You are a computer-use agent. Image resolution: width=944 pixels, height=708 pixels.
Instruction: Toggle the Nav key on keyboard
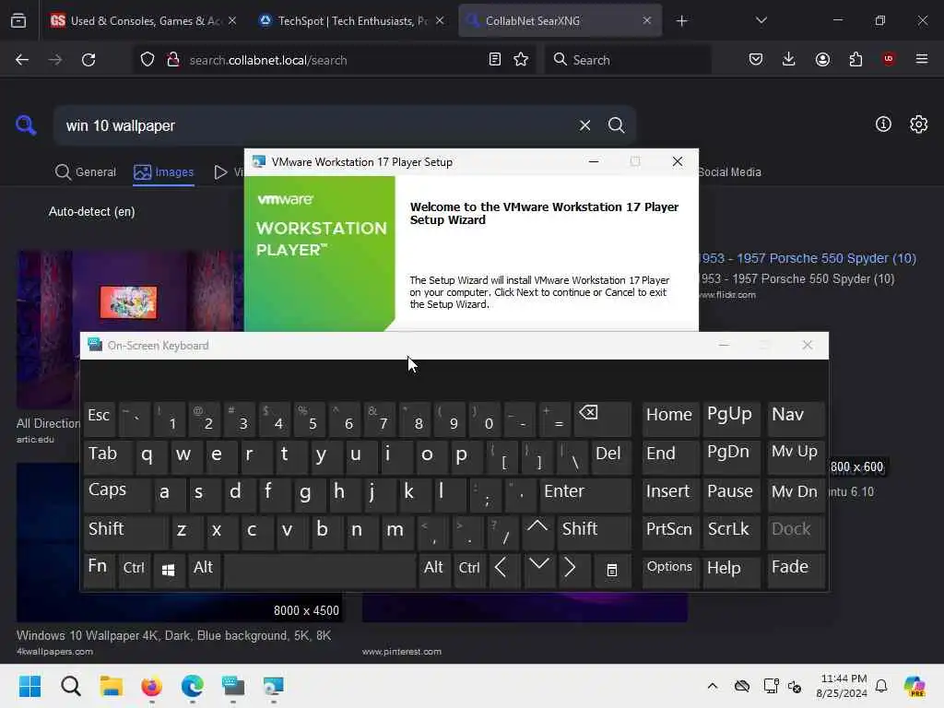[796, 418]
